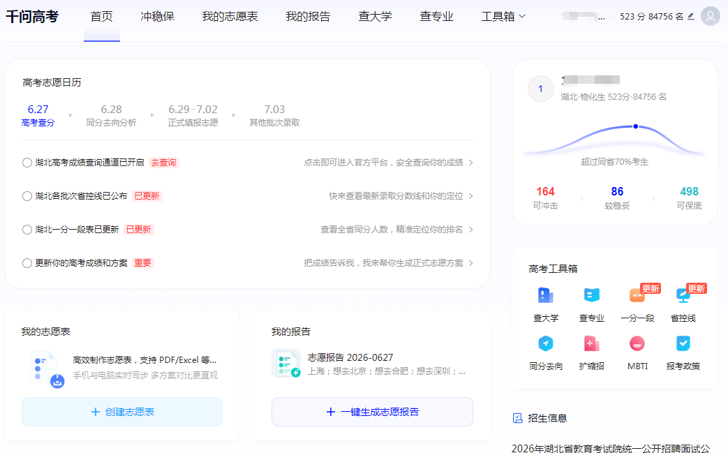
Task: Click the red 去查询 tag
Action: click(163, 163)
